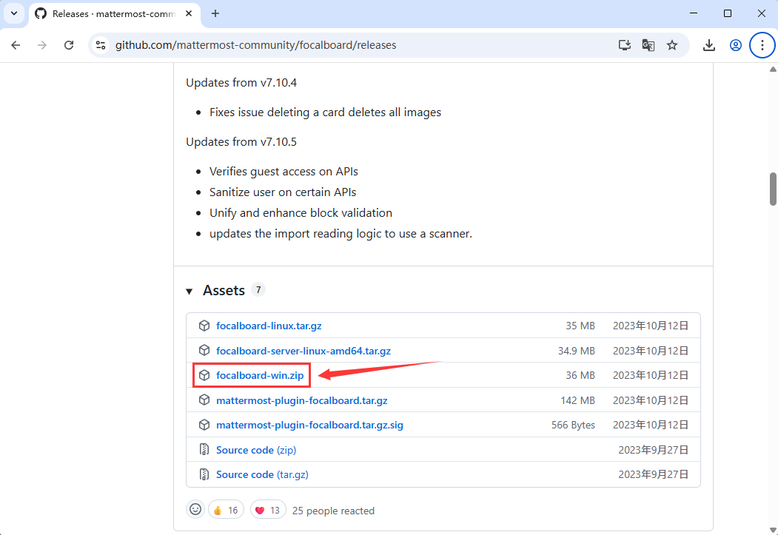Click the page vertical scrollbar thumb

click(773, 189)
